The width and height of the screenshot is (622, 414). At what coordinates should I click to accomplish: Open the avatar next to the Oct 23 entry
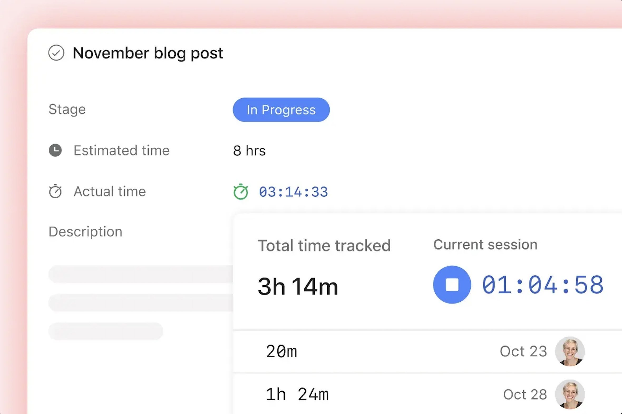570,351
